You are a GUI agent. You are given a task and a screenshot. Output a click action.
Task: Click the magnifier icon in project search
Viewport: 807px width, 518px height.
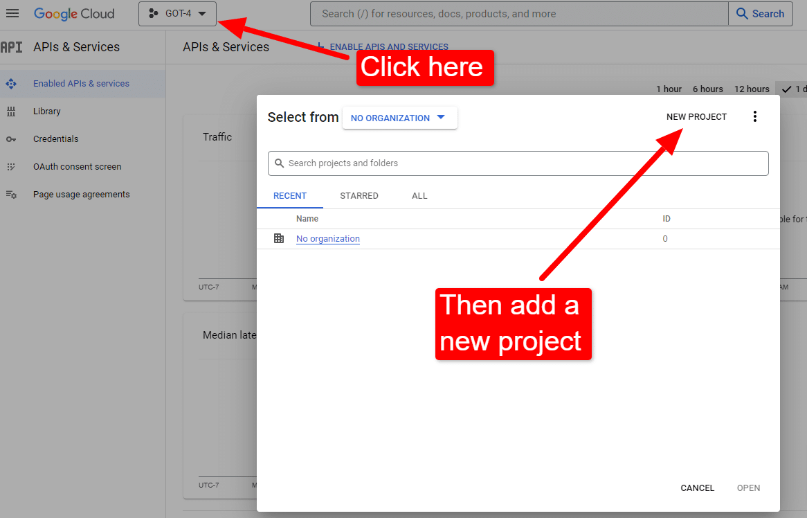(x=280, y=163)
